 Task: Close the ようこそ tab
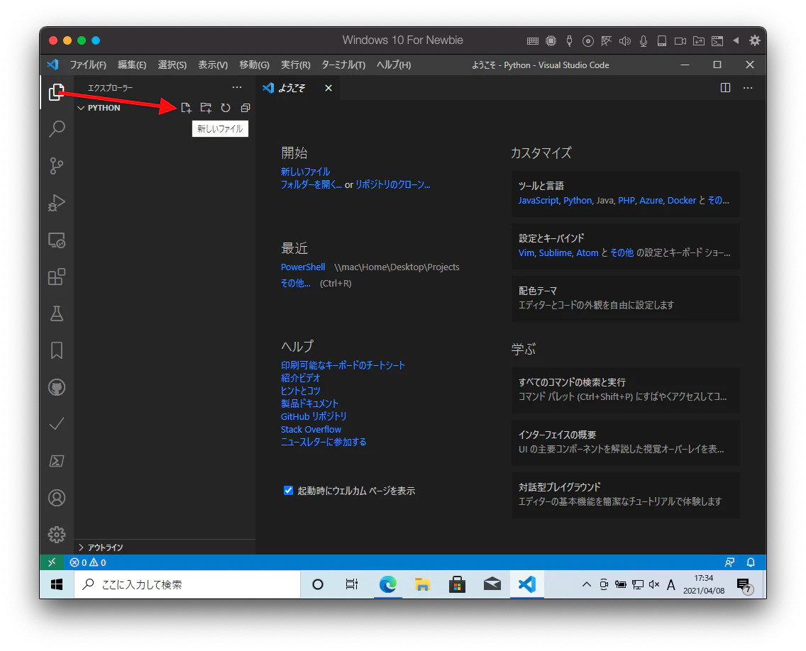tap(329, 89)
